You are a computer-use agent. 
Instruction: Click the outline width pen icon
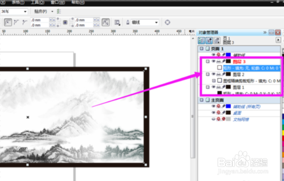point(127,22)
